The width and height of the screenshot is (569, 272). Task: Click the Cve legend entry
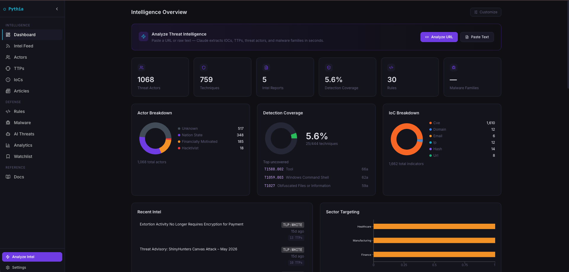pos(462,123)
